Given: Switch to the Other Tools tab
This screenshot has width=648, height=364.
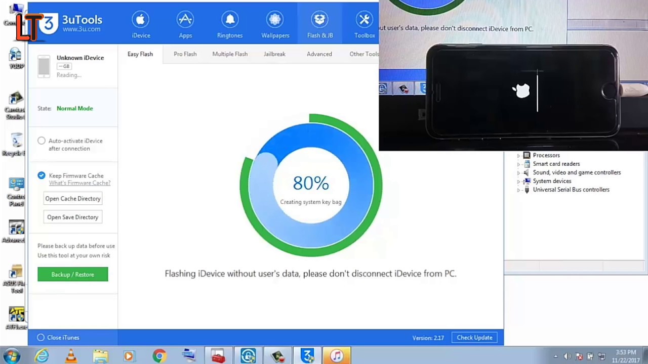Looking at the screenshot, I should (x=364, y=54).
